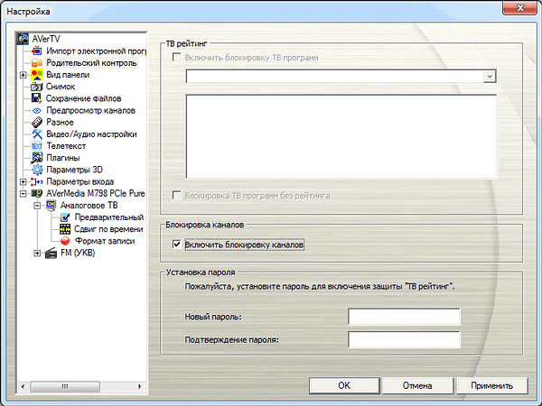Click the Родительский контроль padlock icon

(37, 63)
